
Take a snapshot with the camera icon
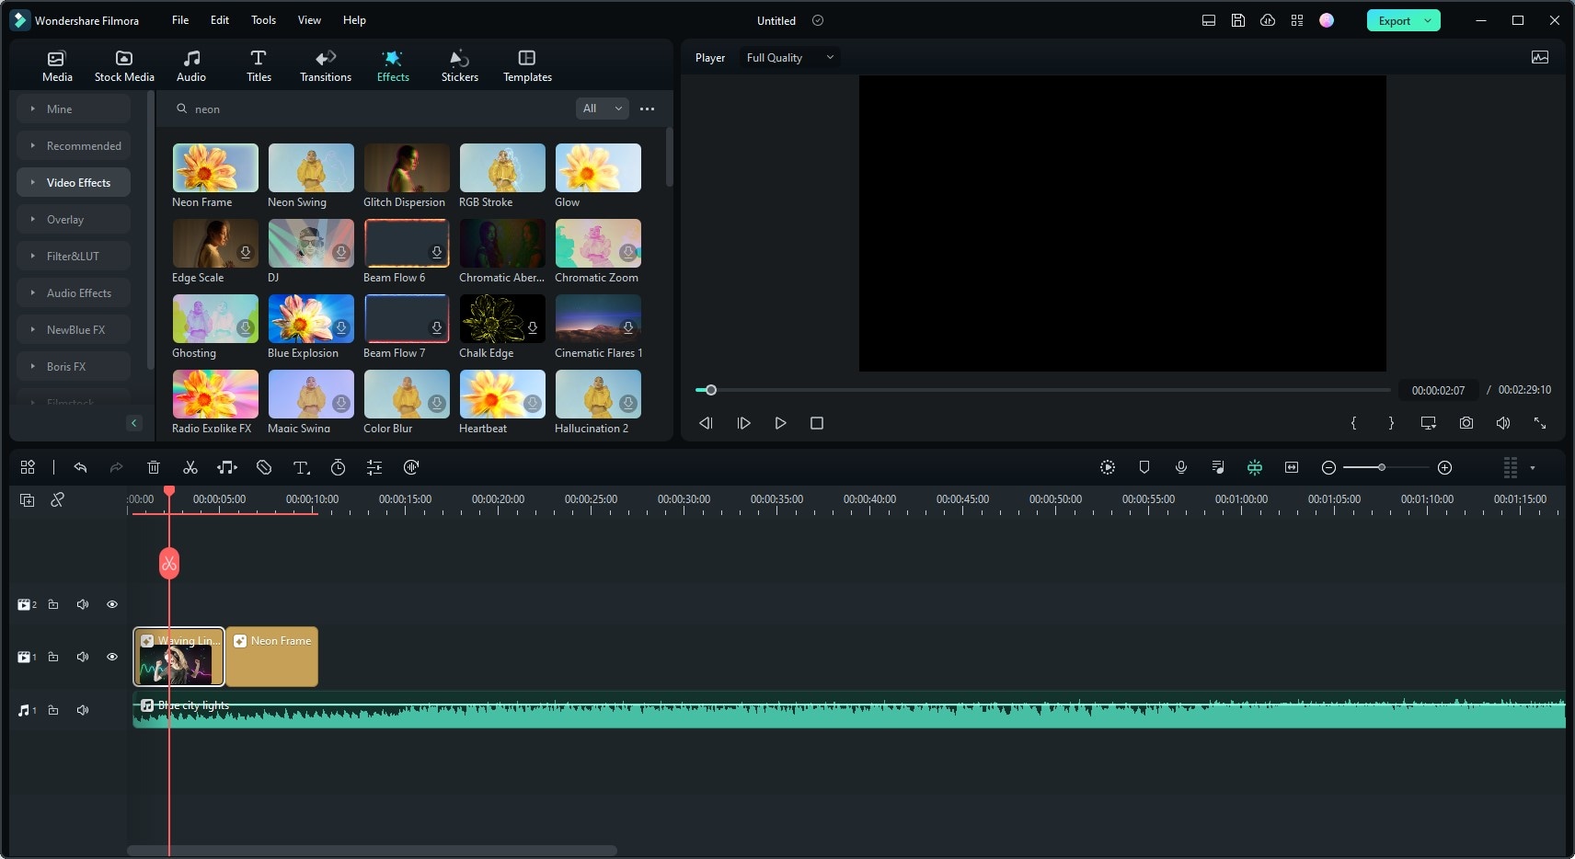click(1466, 423)
